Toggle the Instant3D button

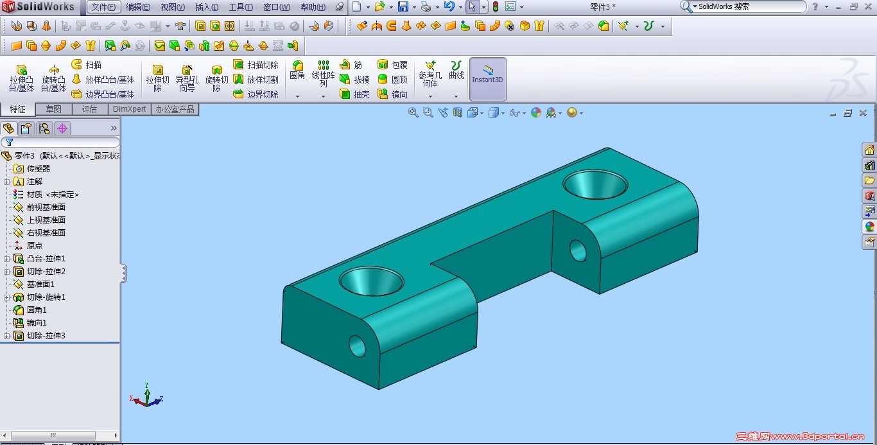pyautogui.click(x=488, y=80)
